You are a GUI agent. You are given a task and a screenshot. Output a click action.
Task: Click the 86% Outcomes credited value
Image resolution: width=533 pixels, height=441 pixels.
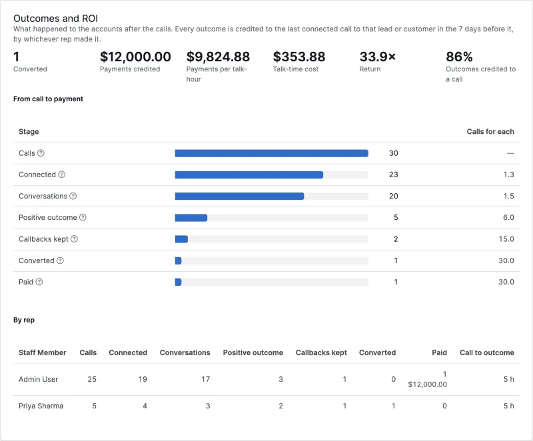pyautogui.click(x=459, y=57)
